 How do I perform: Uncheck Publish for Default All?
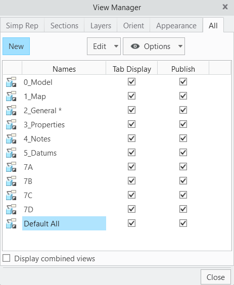pos(183,223)
